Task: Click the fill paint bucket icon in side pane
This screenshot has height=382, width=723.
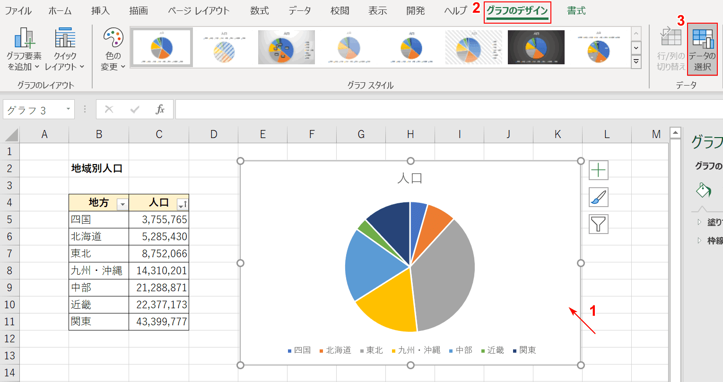Action: 704,190
